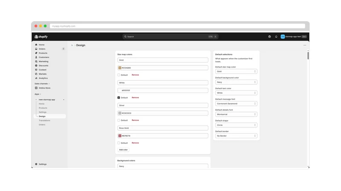Open the Online Store icon
Image resolution: width=341 pixels, height=191 pixels.
click(36, 88)
